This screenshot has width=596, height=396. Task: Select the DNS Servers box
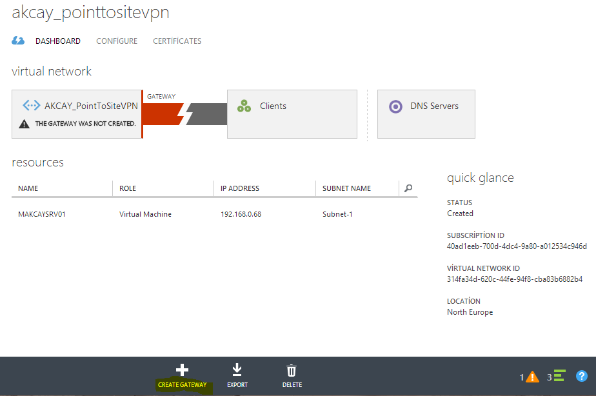(426, 114)
